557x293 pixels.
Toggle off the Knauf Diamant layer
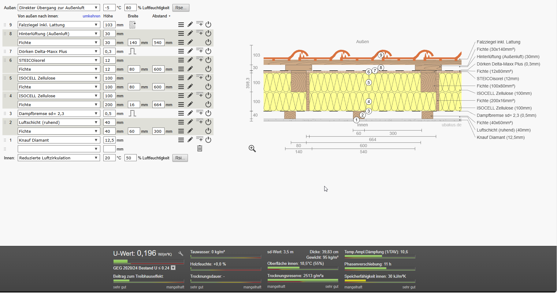coord(208,140)
